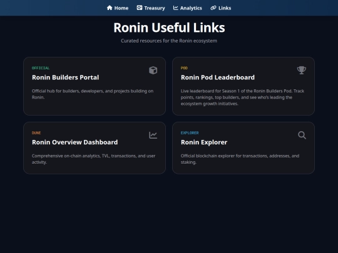
Task: Click the POD tag label
Action: pos(184,68)
